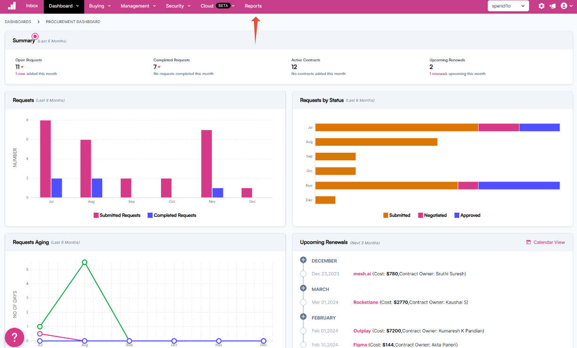Expand the MARCH renewals plus icon
Screen dimensions: 577x348
click(303, 289)
